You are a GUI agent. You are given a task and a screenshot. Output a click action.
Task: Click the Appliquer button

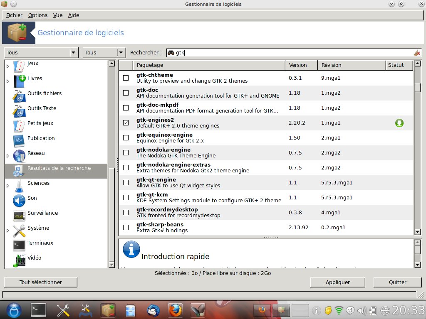click(338, 282)
